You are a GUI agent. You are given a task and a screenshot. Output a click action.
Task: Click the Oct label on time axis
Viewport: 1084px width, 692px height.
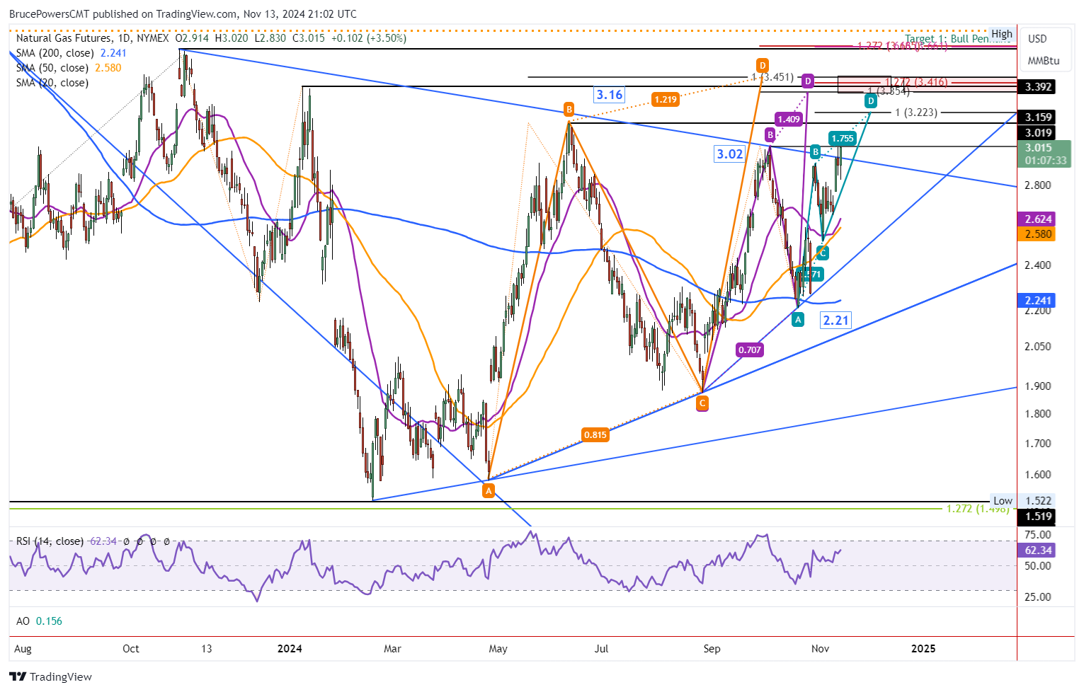tap(131, 649)
